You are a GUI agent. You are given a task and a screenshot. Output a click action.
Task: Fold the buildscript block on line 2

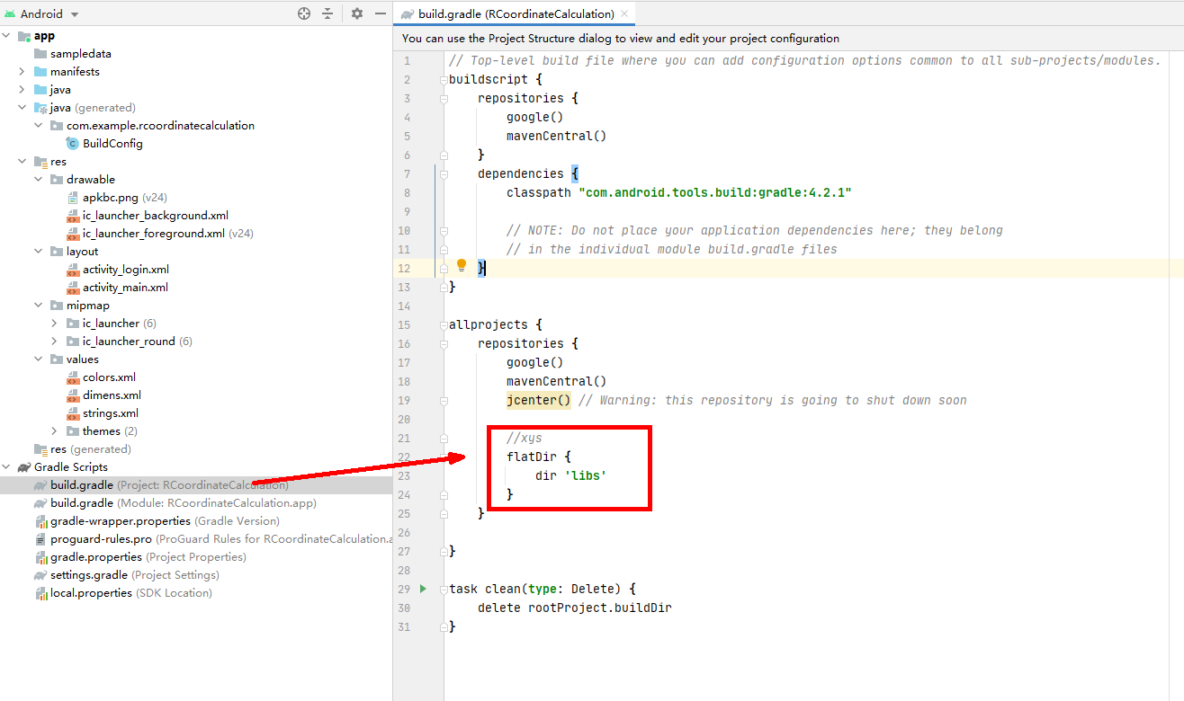point(443,80)
